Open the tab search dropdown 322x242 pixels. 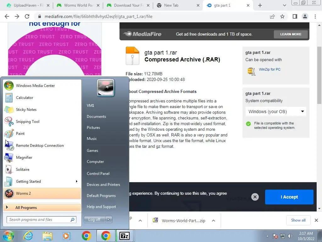tap(284, 5)
